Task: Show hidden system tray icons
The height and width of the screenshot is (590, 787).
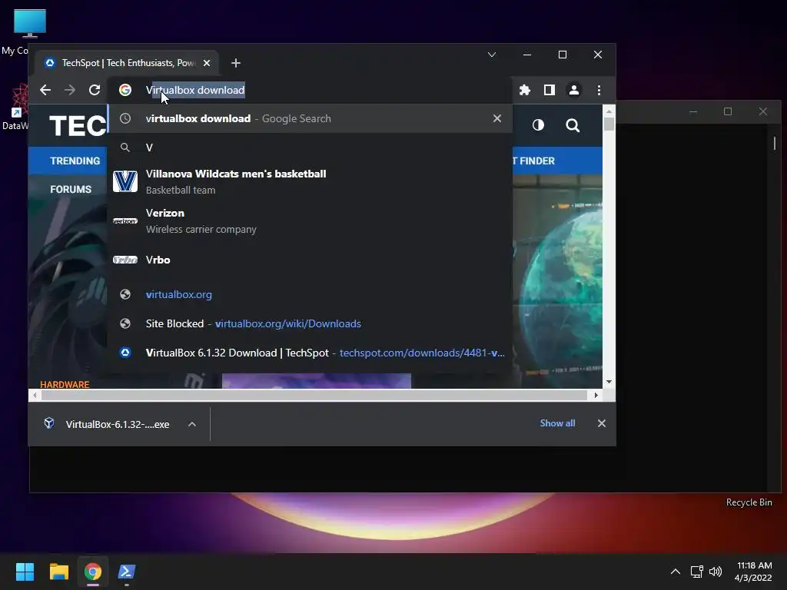Action: 676,572
